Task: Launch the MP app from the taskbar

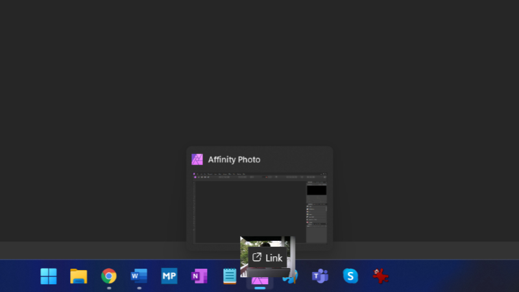Action: pyautogui.click(x=169, y=276)
